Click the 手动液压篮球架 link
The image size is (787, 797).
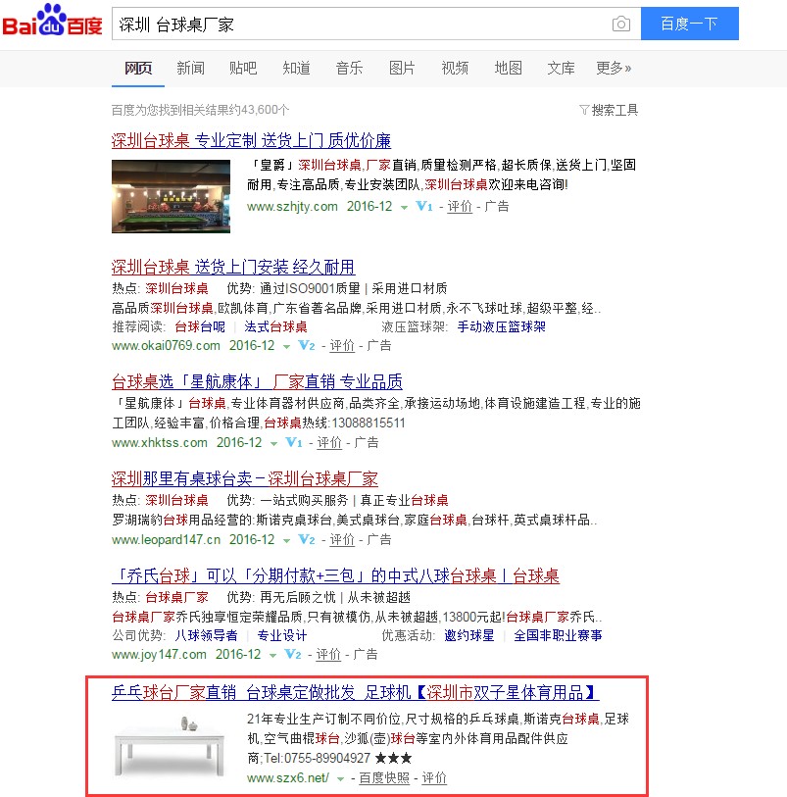(501, 326)
